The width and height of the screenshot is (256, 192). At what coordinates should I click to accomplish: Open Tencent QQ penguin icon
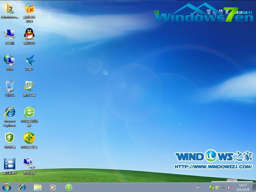[29, 36]
